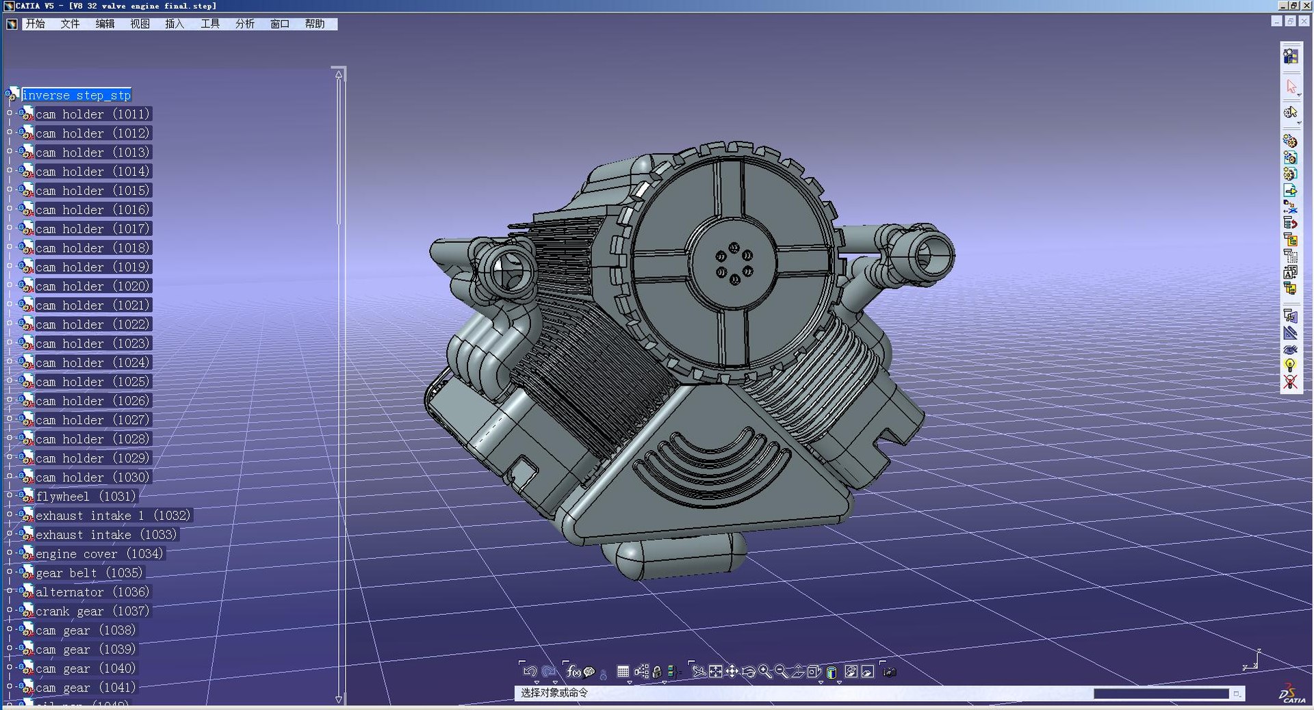Image resolution: width=1314 pixels, height=710 pixels.
Task: Click the Shading cylinder view mode icon
Action: coord(832,672)
